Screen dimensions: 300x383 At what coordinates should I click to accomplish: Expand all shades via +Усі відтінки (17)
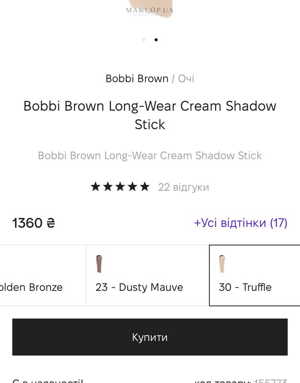240,223
